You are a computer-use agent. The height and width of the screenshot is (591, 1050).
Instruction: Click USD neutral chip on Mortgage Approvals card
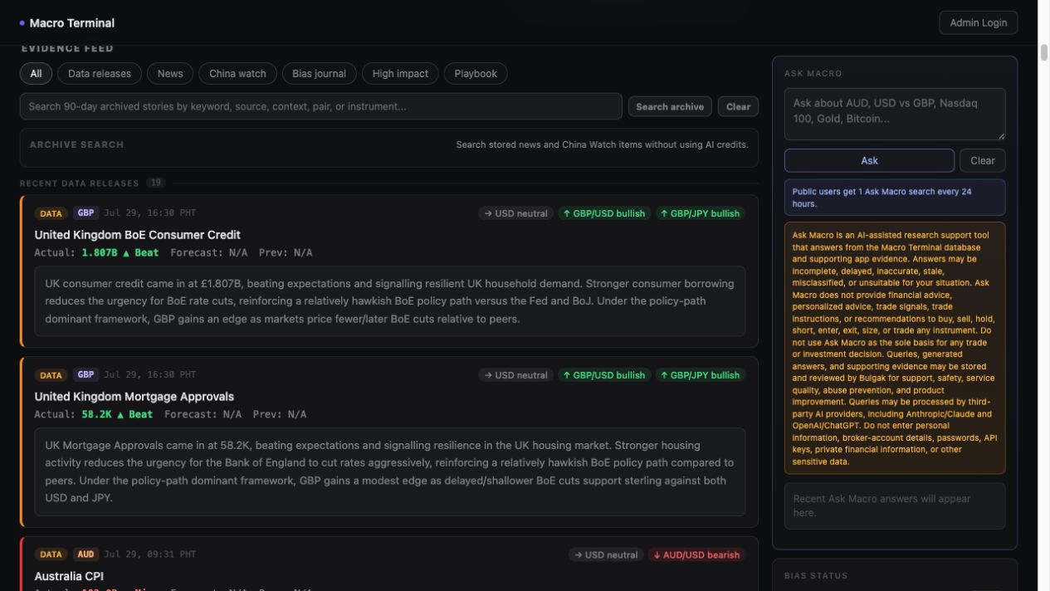click(x=515, y=375)
